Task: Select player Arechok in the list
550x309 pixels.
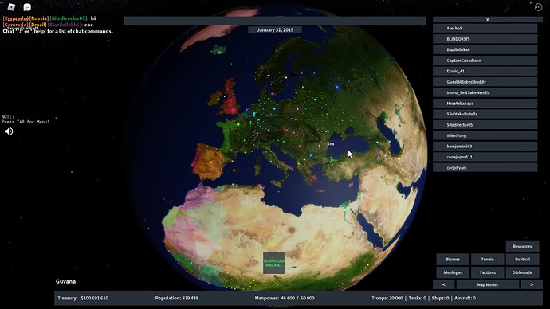Action: coord(485,28)
